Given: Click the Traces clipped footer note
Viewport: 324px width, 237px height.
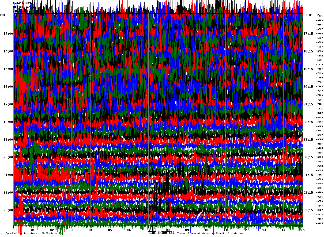Looking at the screenshot, I should pos(210,234).
